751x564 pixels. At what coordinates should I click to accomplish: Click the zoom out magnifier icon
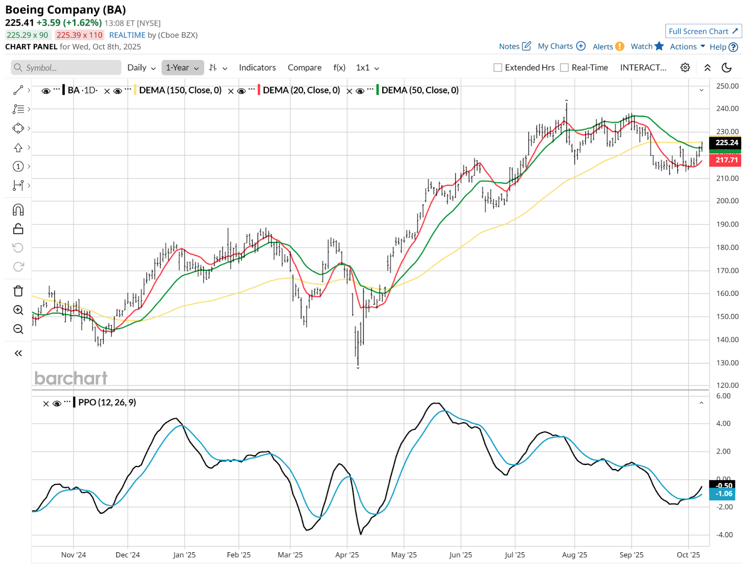18,329
